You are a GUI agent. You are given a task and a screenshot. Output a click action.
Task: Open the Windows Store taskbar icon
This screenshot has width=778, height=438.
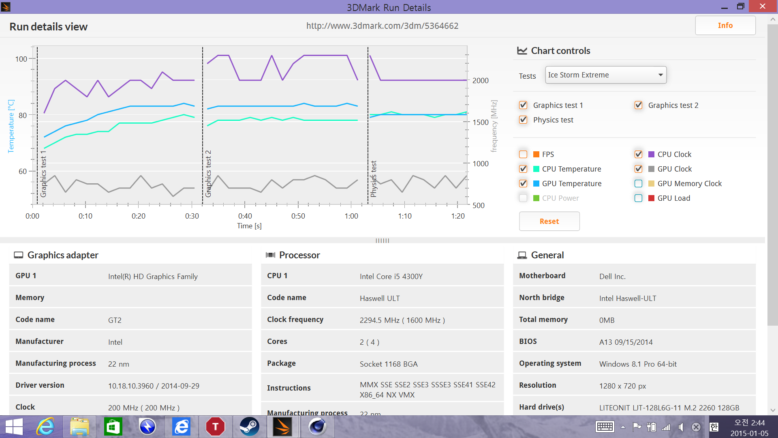pyautogui.click(x=113, y=427)
